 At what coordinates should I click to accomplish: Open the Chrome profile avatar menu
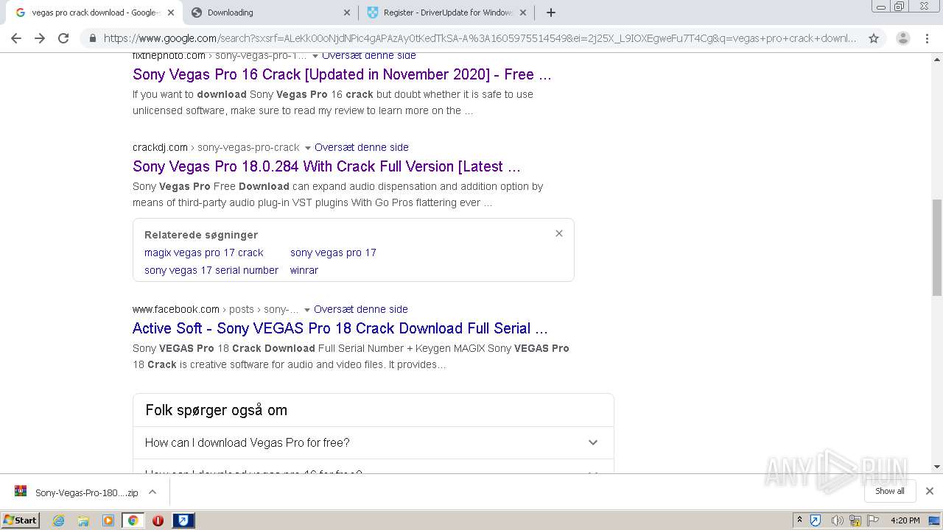902,38
